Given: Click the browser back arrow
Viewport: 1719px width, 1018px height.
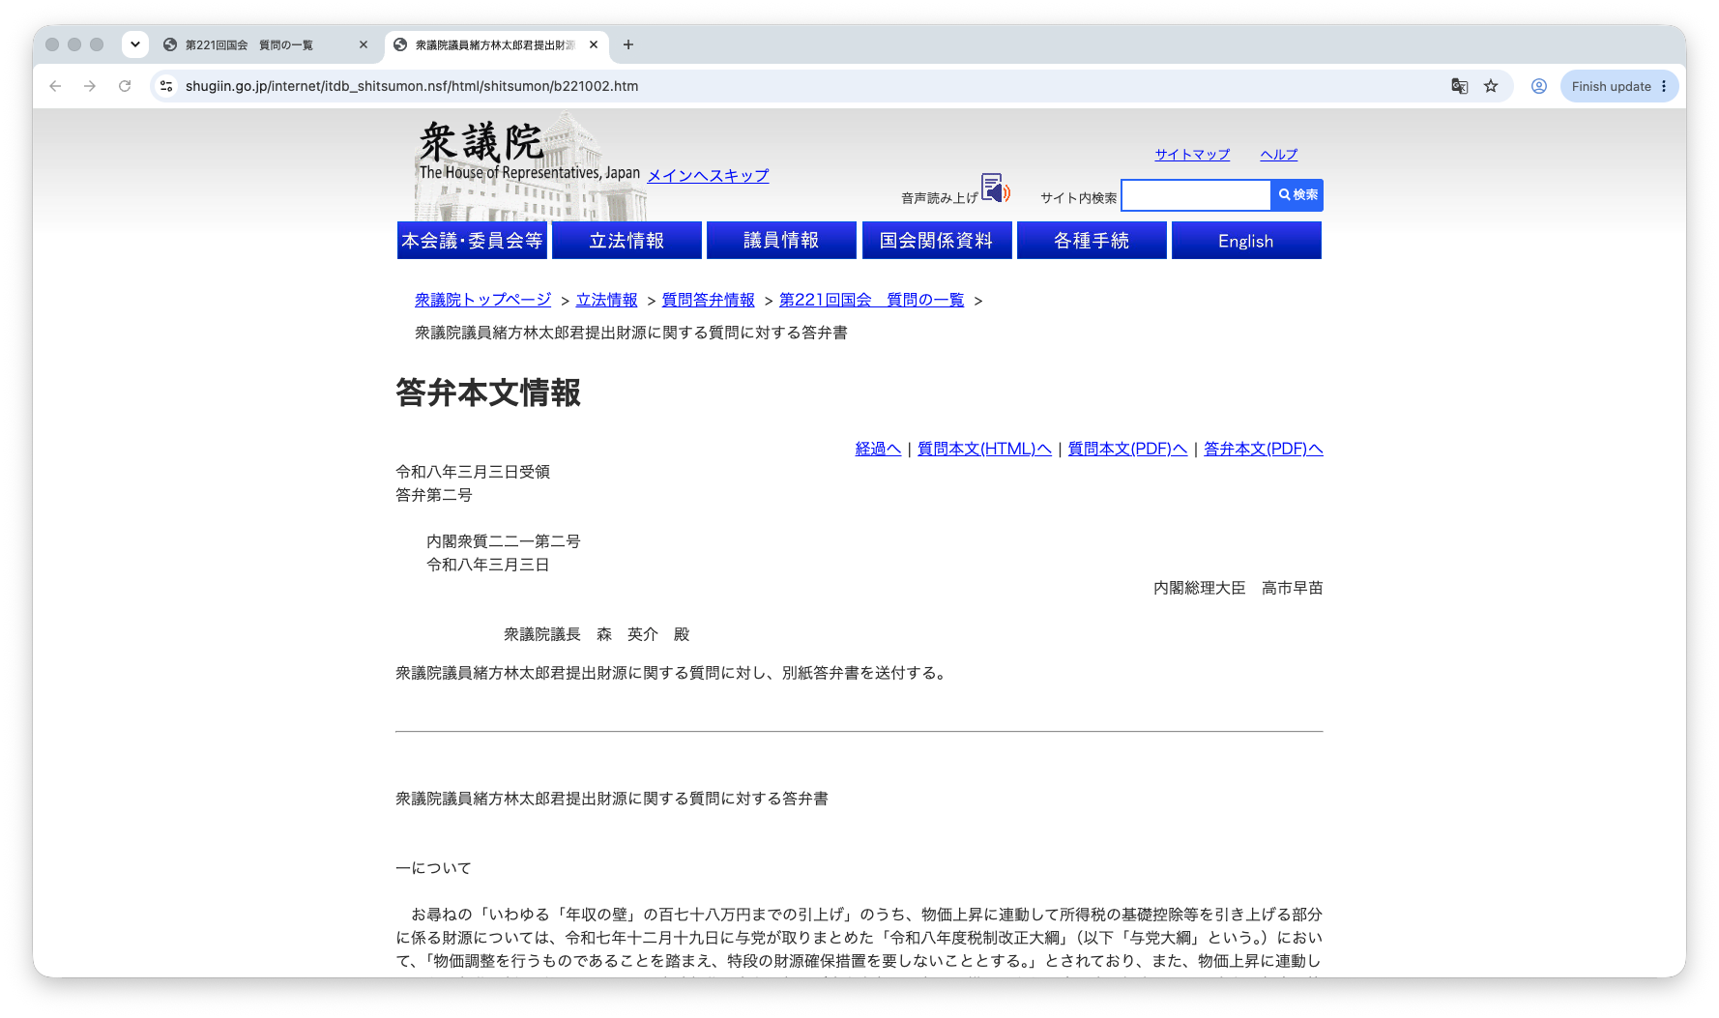Looking at the screenshot, I should tap(55, 86).
